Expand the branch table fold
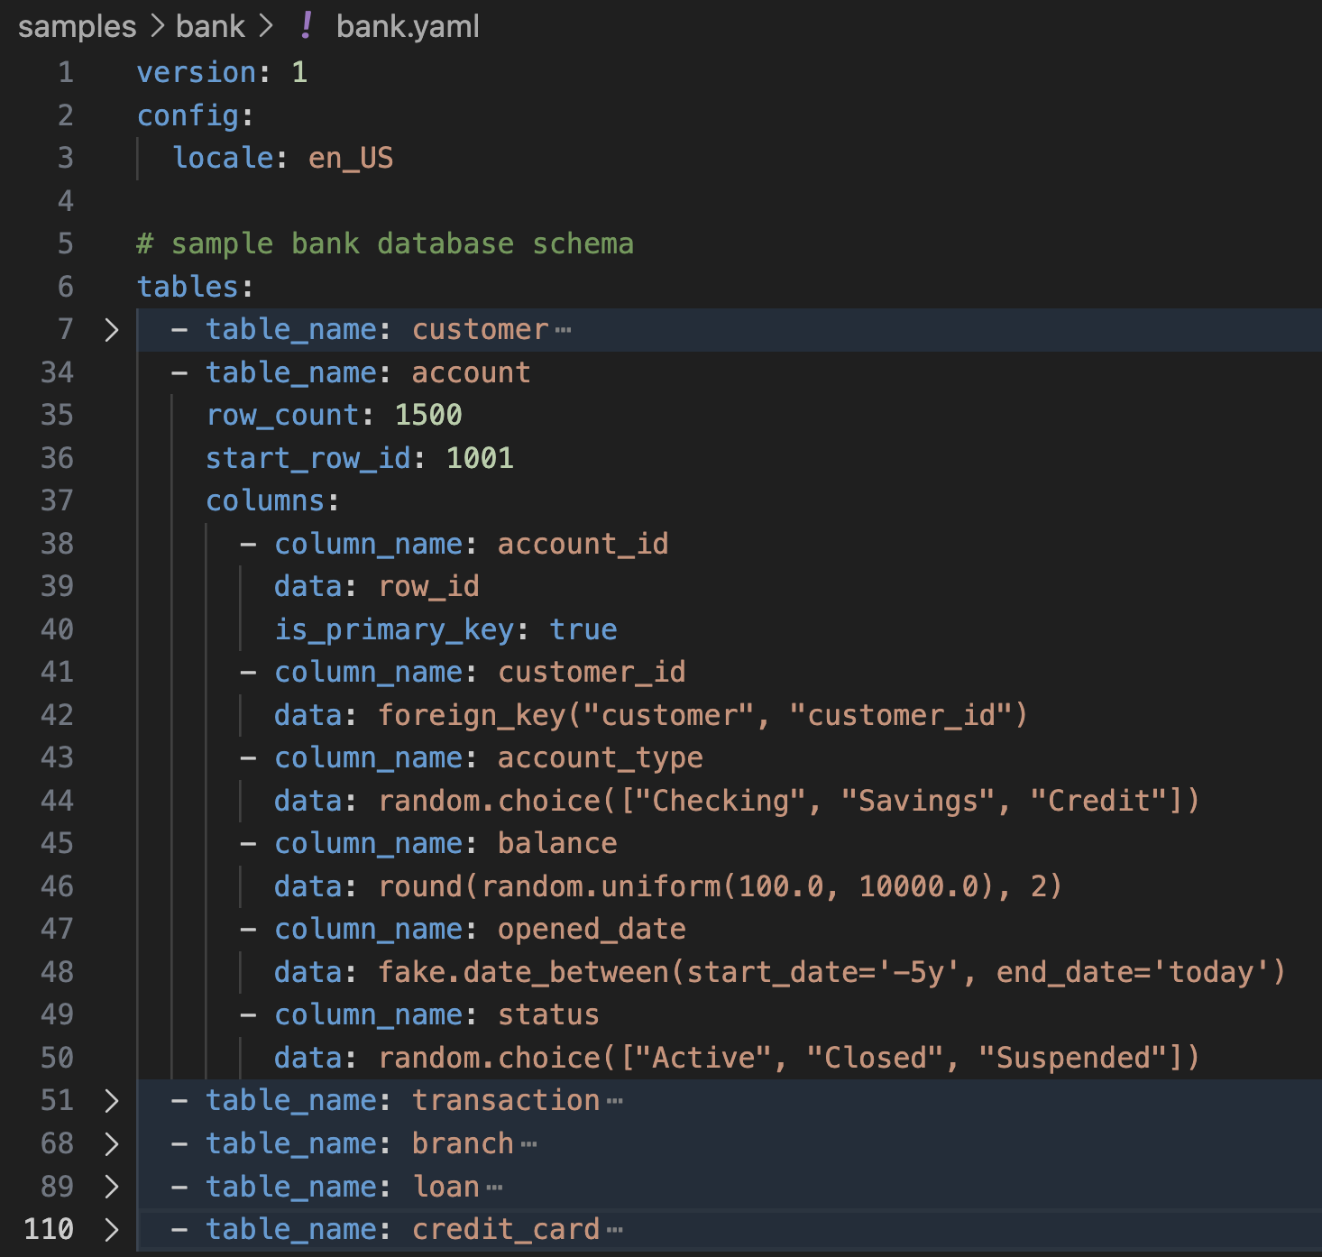 pyautogui.click(x=111, y=1143)
